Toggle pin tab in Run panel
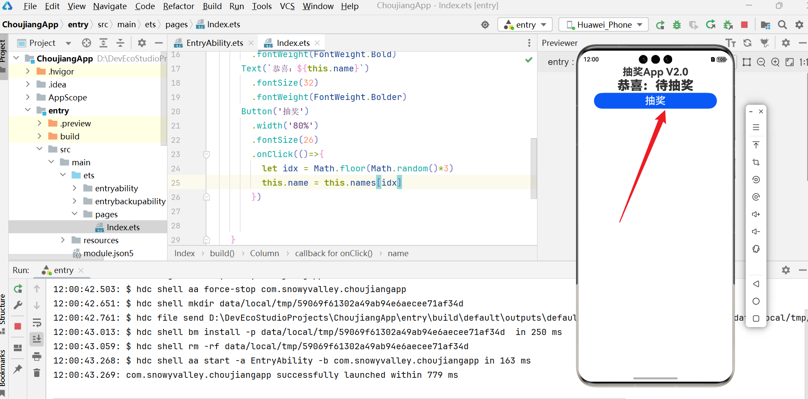 pos(18,369)
